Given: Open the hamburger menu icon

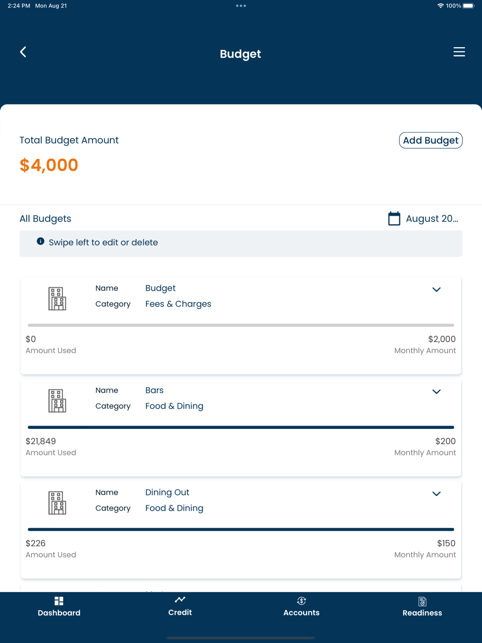Looking at the screenshot, I should click(459, 52).
